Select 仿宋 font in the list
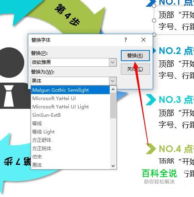Image resolution: width=194 pixels, height=197 pixels. (70, 157)
